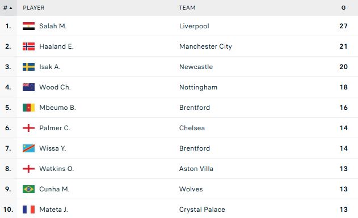Open Salah M. player profile
Viewport: 358px width, 218px height.
tap(53, 26)
